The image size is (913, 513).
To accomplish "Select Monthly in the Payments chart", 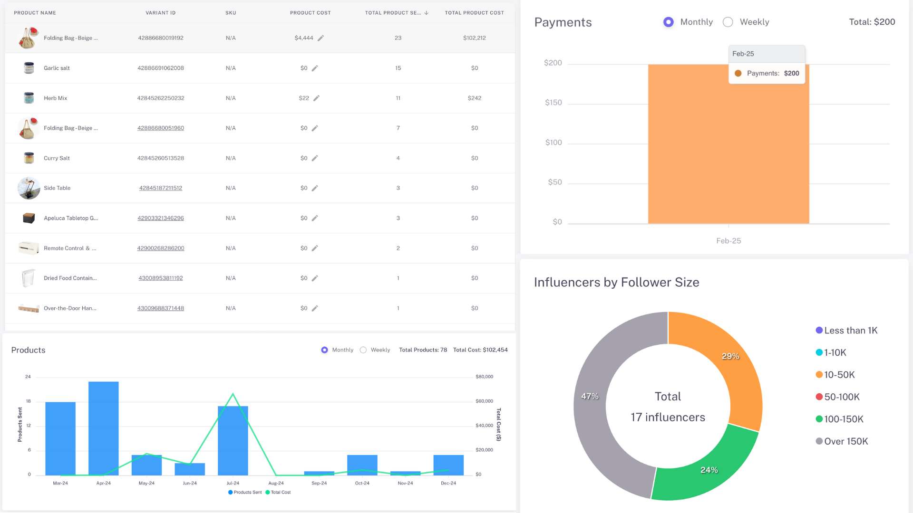I will (668, 22).
